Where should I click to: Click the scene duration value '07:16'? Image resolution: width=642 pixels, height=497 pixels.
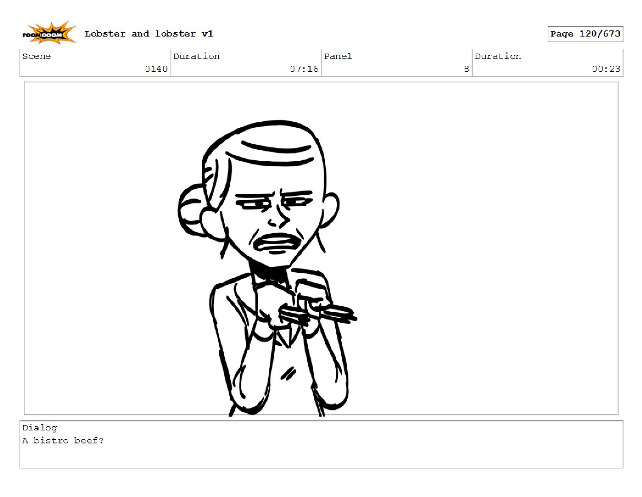(304, 69)
